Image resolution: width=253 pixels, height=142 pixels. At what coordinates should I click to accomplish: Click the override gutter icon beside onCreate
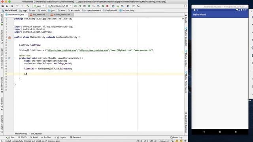(x=9, y=58)
